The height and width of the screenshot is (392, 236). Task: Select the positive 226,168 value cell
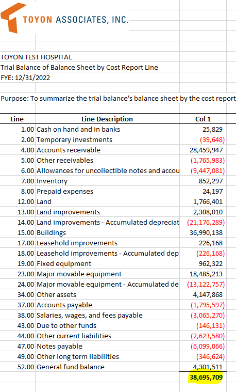point(203,243)
